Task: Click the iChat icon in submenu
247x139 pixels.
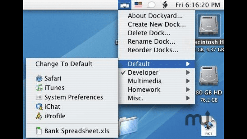Action: [x=39, y=107]
